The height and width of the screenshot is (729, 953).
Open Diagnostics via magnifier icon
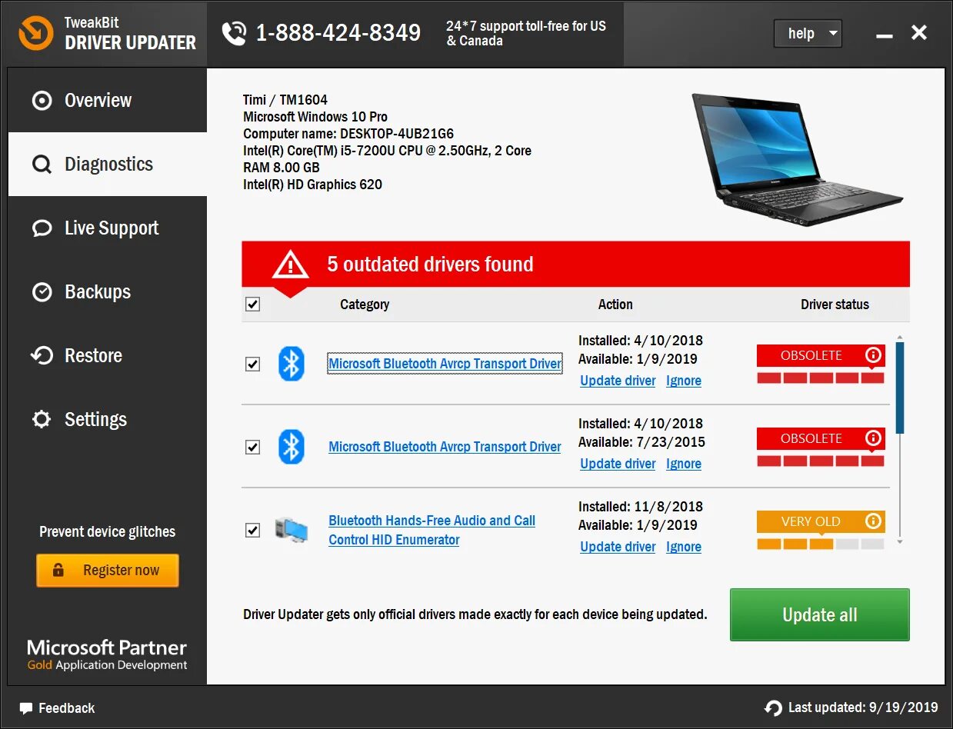point(42,164)
